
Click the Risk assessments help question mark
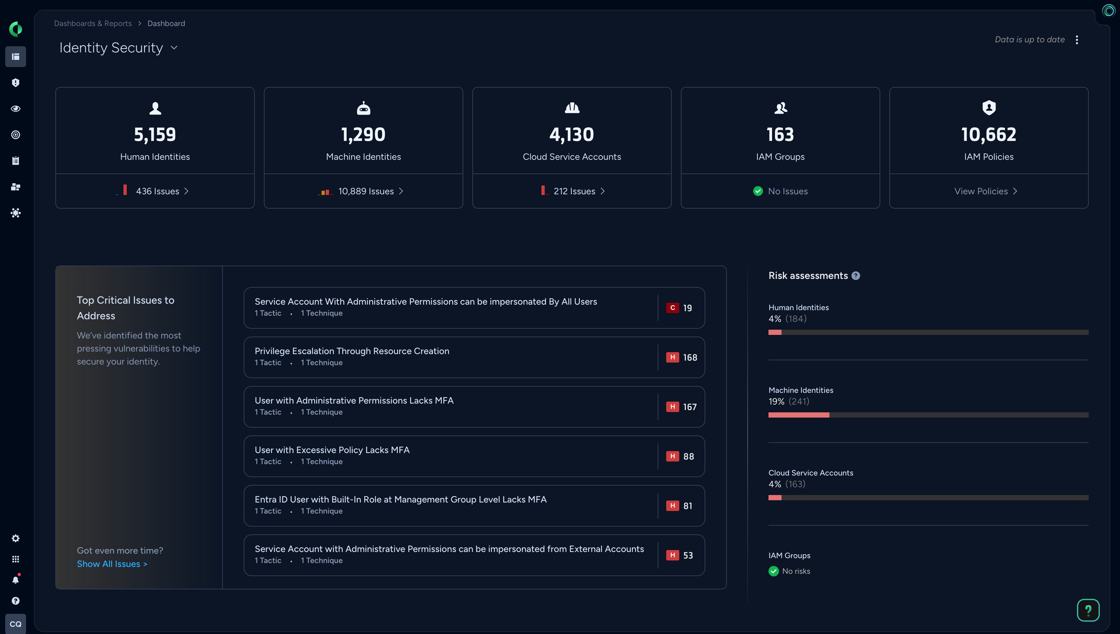pyautogui.click(x=856, y=275)
